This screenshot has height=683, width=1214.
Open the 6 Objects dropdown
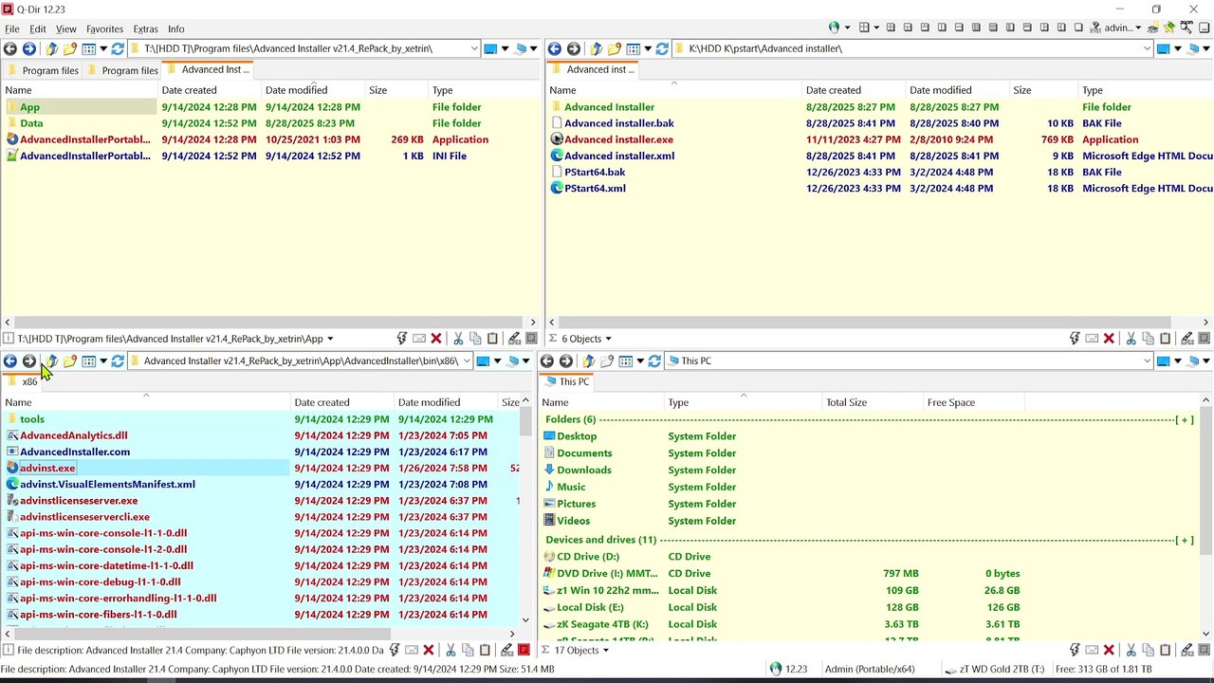(608, 339)
